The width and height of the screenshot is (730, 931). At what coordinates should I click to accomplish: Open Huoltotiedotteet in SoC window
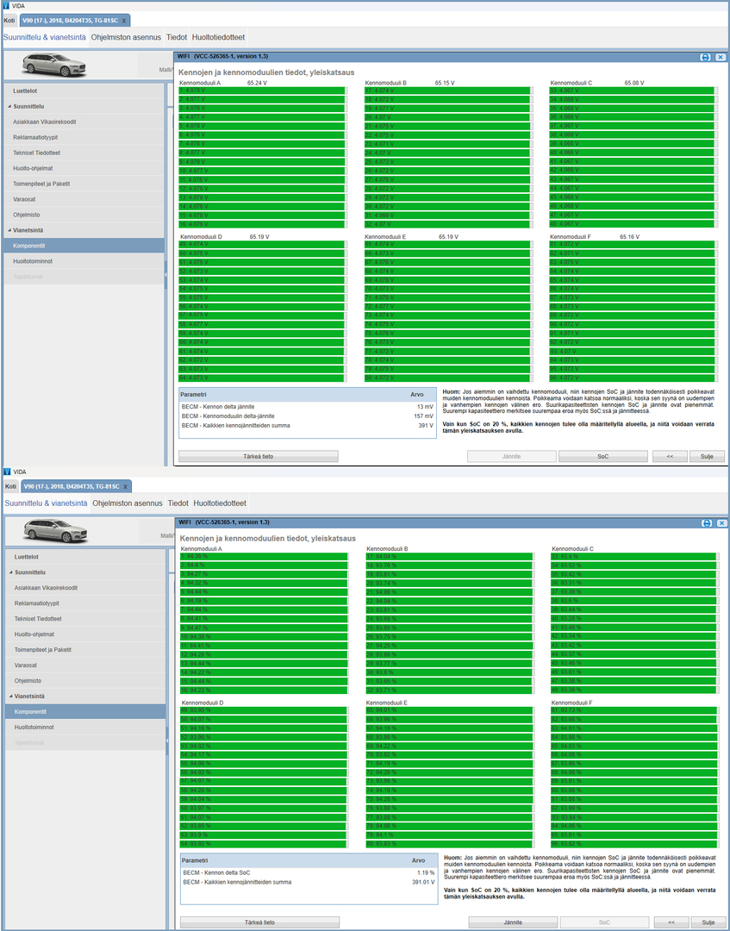point(220,503)
